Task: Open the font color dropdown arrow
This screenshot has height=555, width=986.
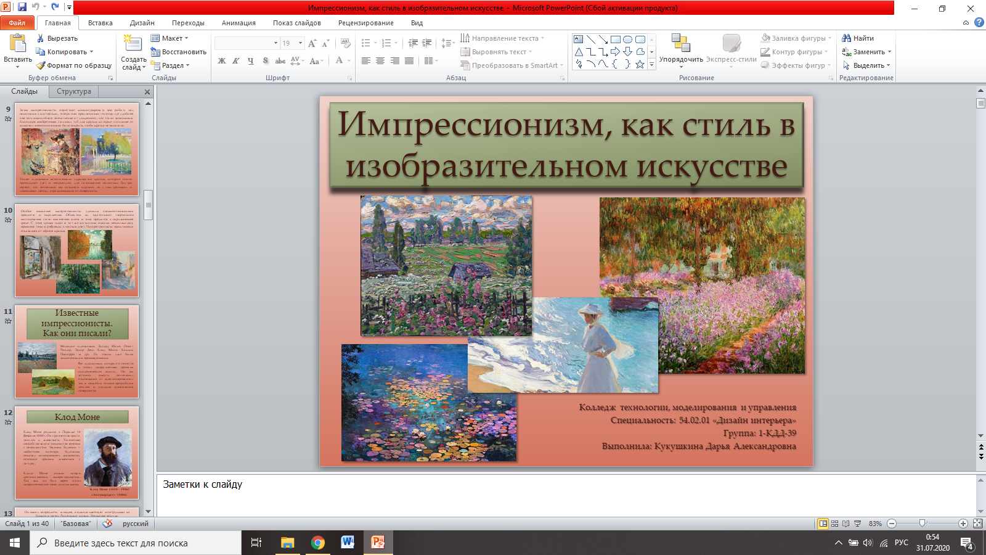Action: (349, 60)
